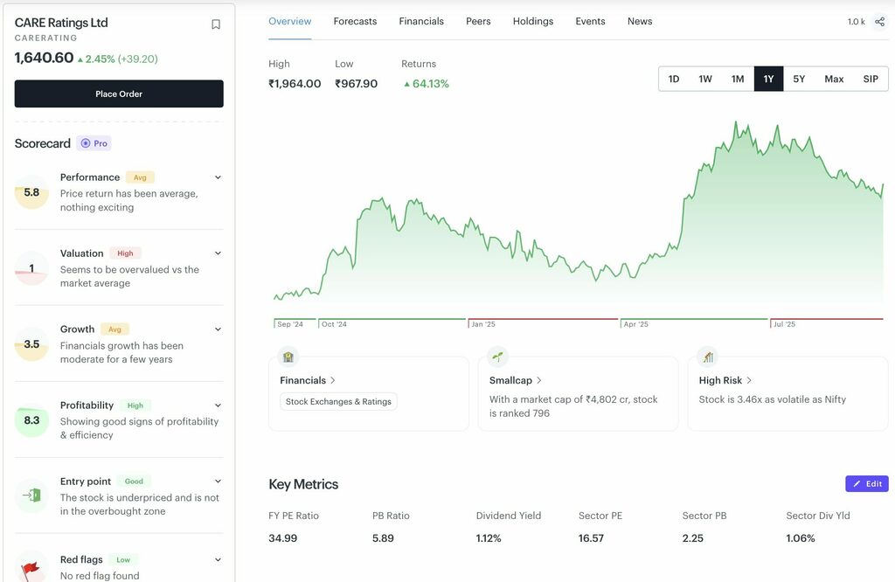The image size is (895, 582).
Task: Click the Sector PE value 16.57
Action: click(591, 538)
